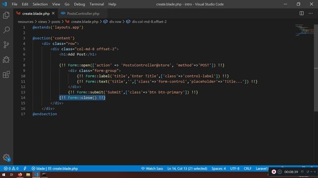The image size is (318, 178).
Task: Click the lightning bolt status bar icon
Action: 25,169
